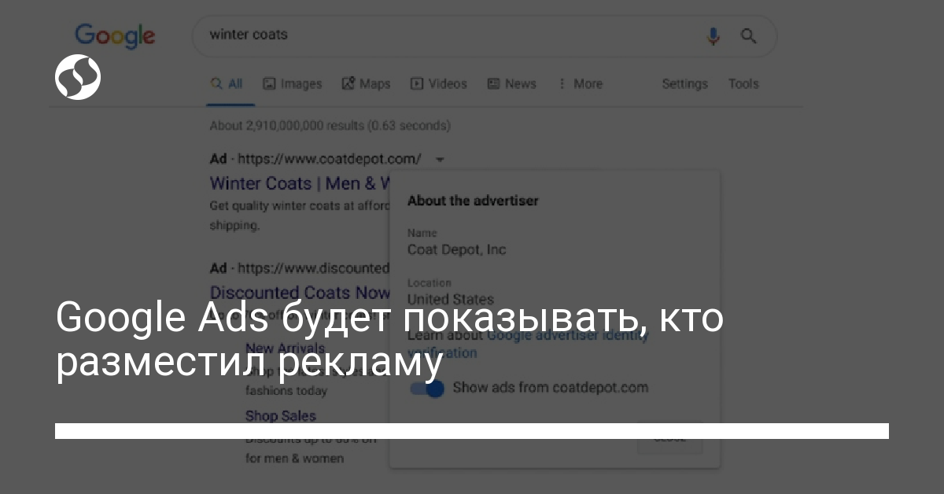944x494 pixels.
Task: Open the Images tab
Action: [293, 84]
